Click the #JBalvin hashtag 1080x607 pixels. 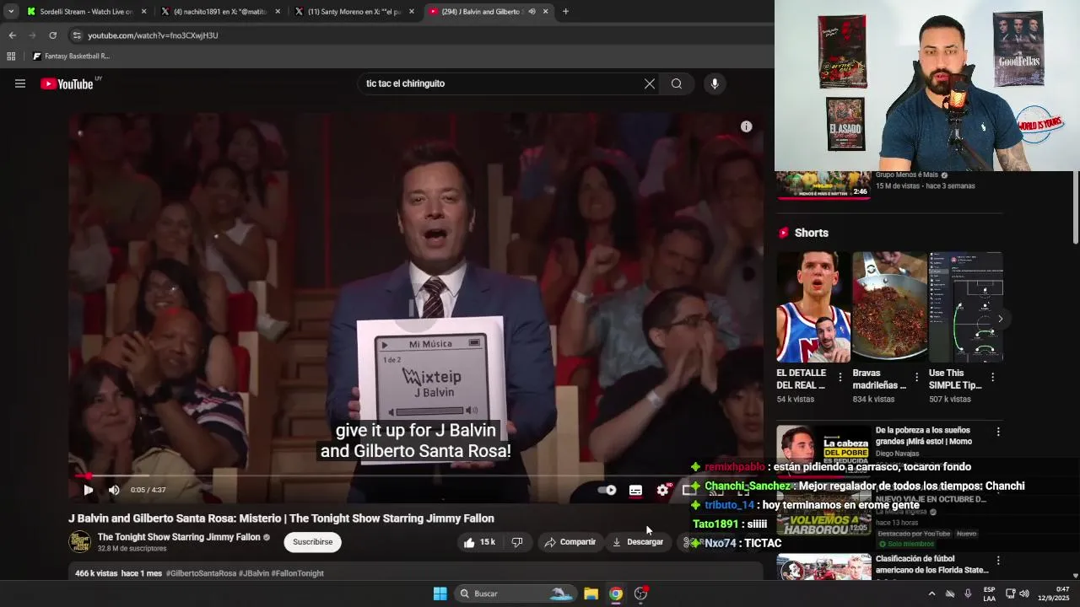click(254, 573)
